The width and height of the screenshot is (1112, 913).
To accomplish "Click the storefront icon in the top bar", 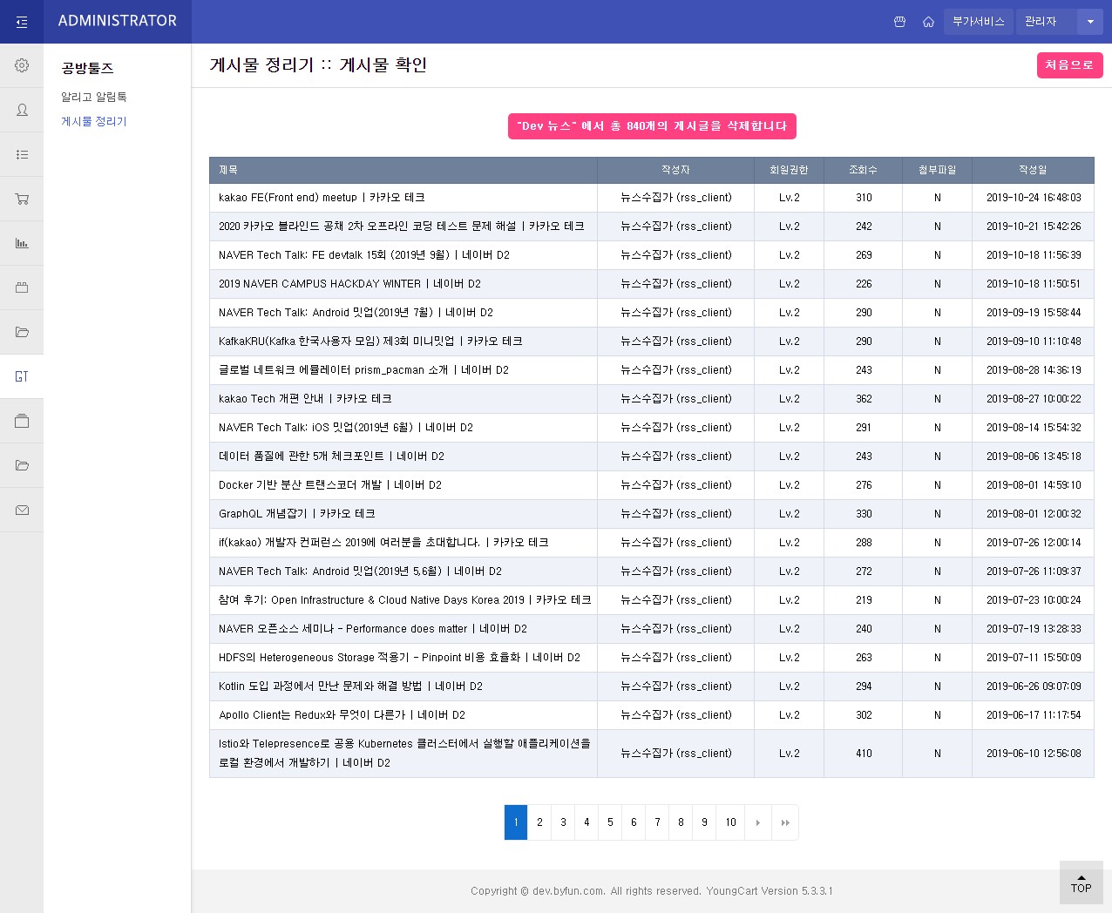I will (899, 22).
